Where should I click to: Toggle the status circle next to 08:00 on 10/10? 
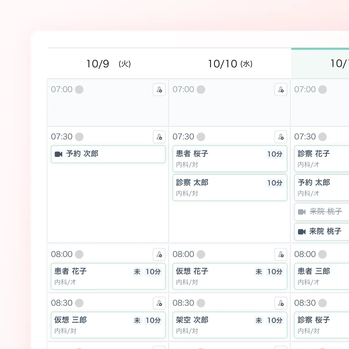coord(200,254)
